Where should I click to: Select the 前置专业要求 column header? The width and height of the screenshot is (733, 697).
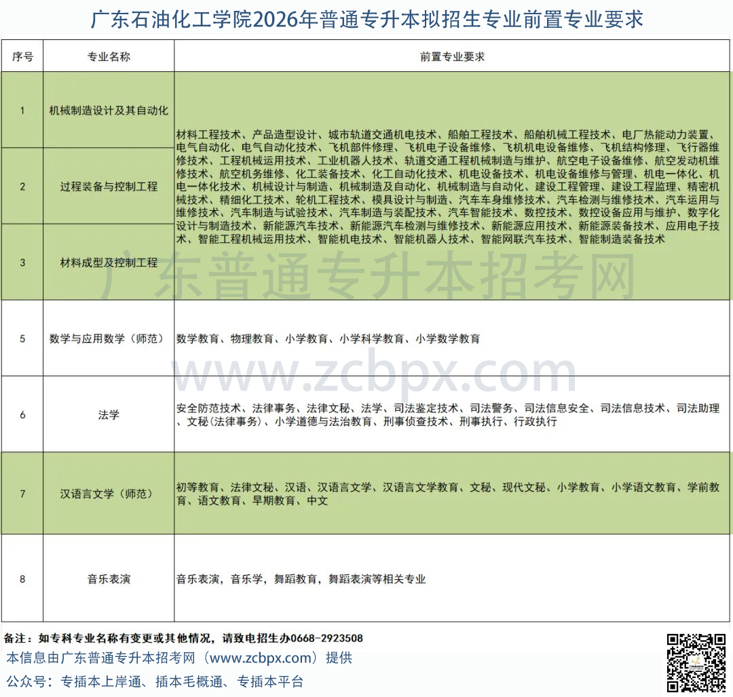click(x=451, y=56)
